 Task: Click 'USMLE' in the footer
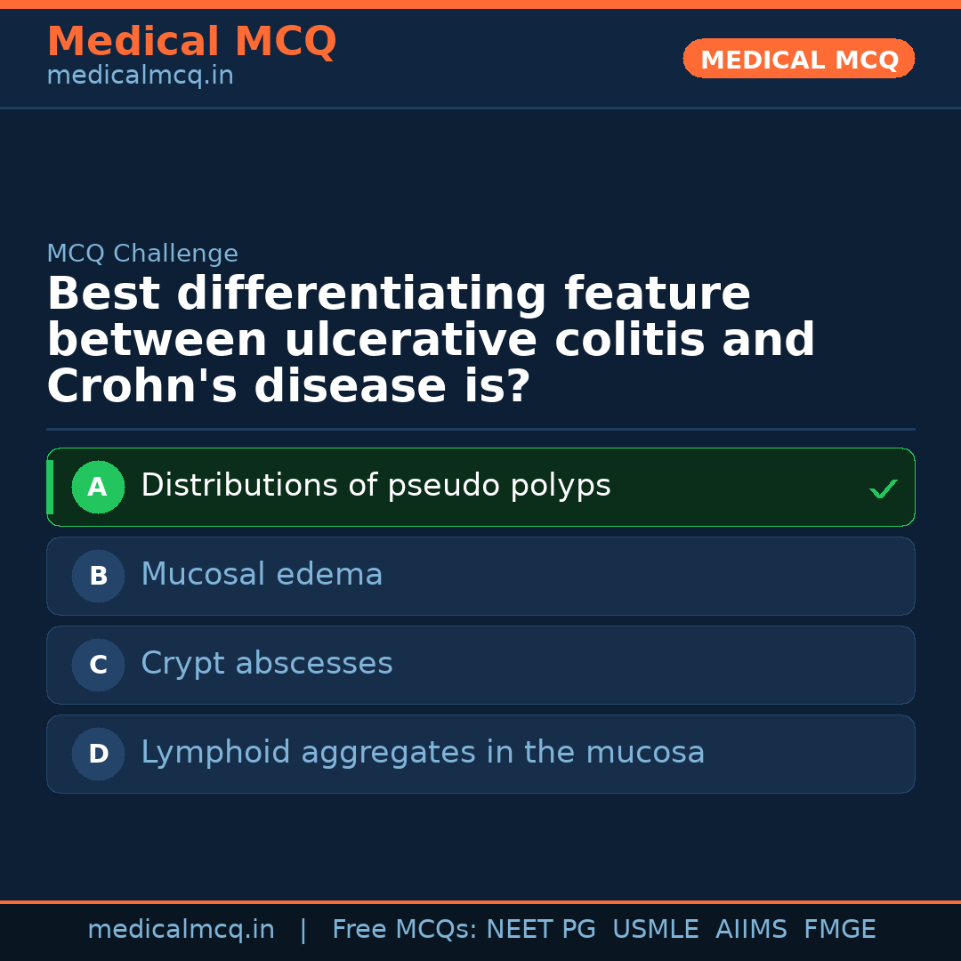point(655,930)
